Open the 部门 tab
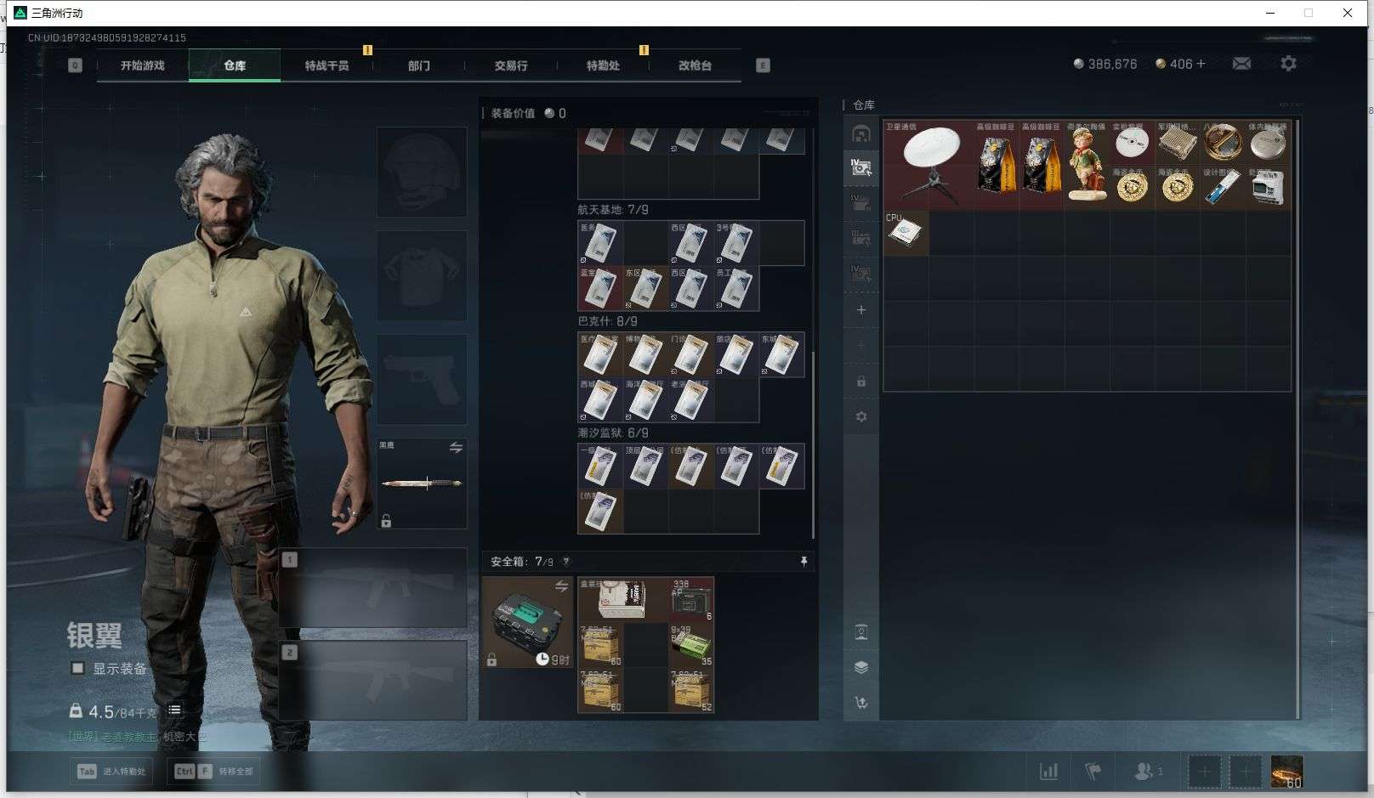Image resolution: width=1374 pixels, height=798 pixels. 418,65
